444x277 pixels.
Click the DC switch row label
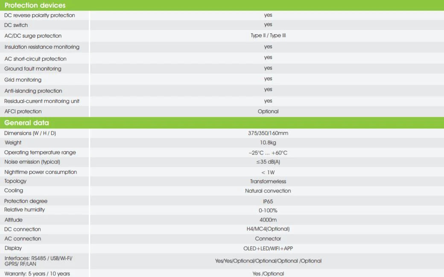click(16, 25)
